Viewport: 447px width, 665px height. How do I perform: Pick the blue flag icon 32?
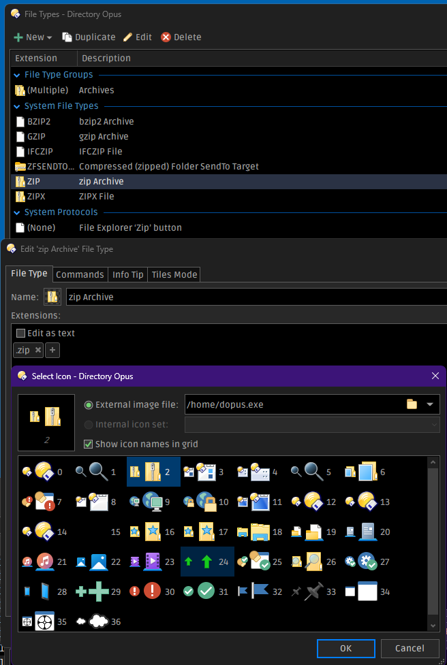(x=260, y=591)
